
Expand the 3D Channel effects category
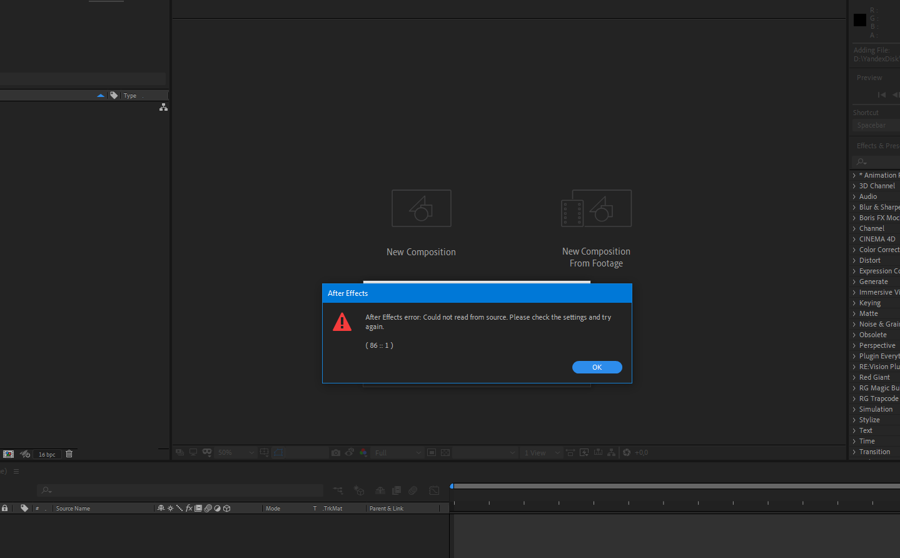tap(854, 186)
